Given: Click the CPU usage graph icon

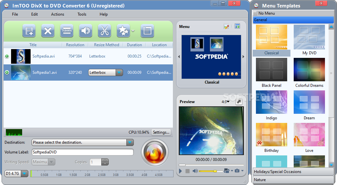Looking at the screenshot, I should click(x=14, y=132).
